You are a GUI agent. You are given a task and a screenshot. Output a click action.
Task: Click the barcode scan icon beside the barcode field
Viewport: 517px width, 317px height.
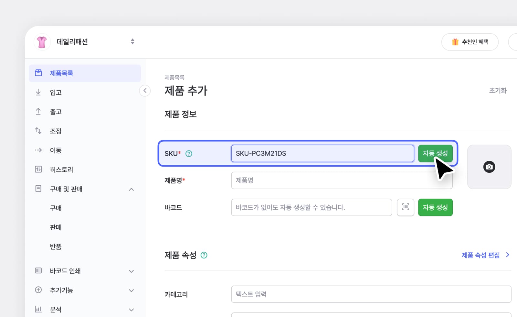coord(406,207)
